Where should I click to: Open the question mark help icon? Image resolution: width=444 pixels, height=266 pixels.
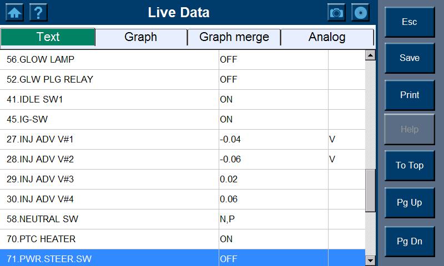click(x=38, y=12)
